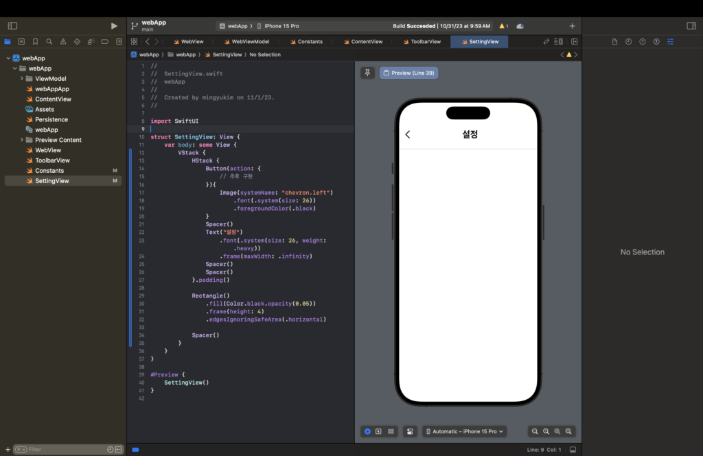
Task: Select ContentView file in navigator
Action: (53, 99)
